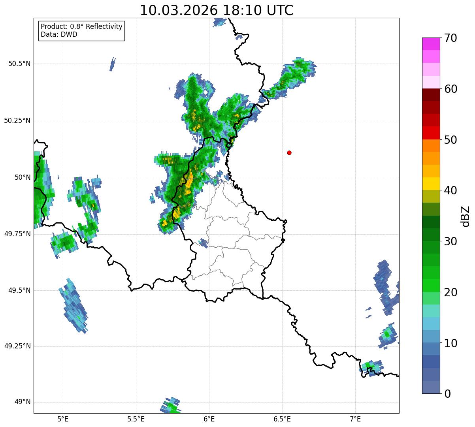Click the 50.25°N latitude label
Image resolution: width=475 pixels, height=427 pixels.
click(17, 120)
